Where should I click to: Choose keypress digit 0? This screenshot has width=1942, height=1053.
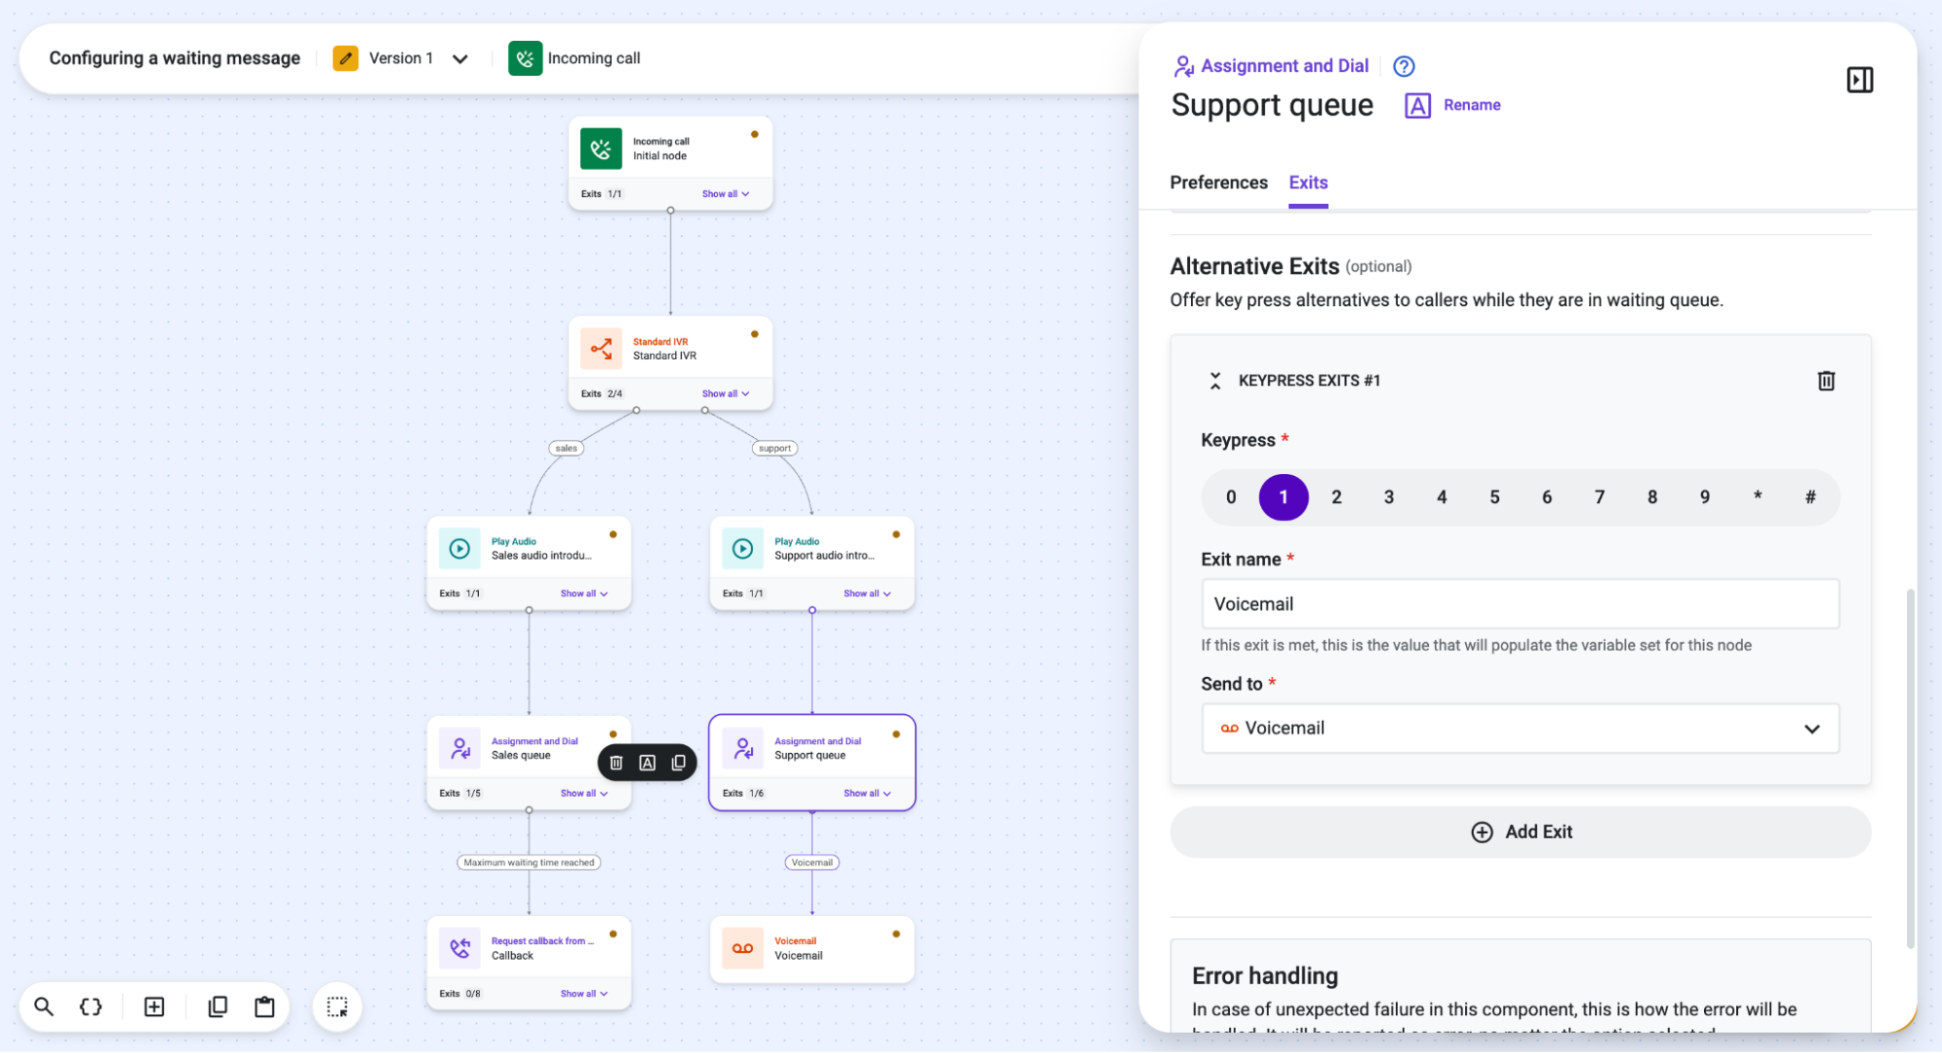pos(1231,497)
